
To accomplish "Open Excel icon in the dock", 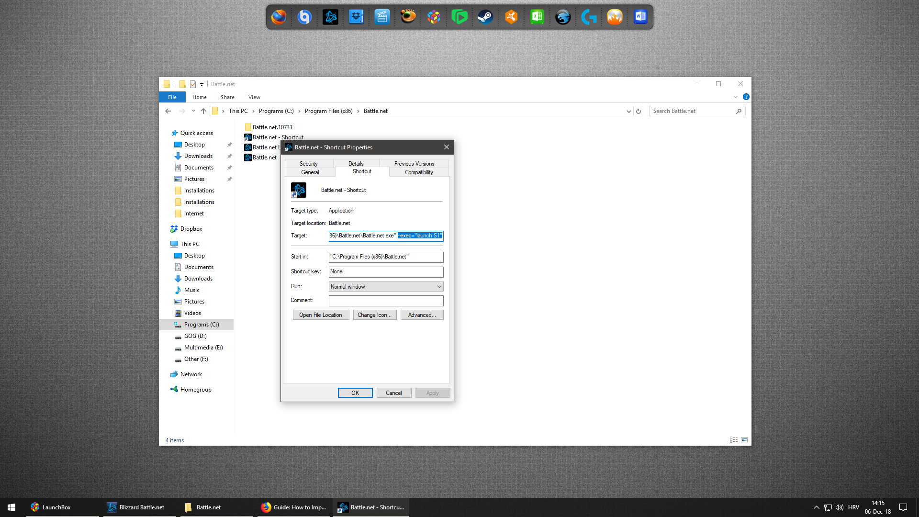I will coord(537,17).
